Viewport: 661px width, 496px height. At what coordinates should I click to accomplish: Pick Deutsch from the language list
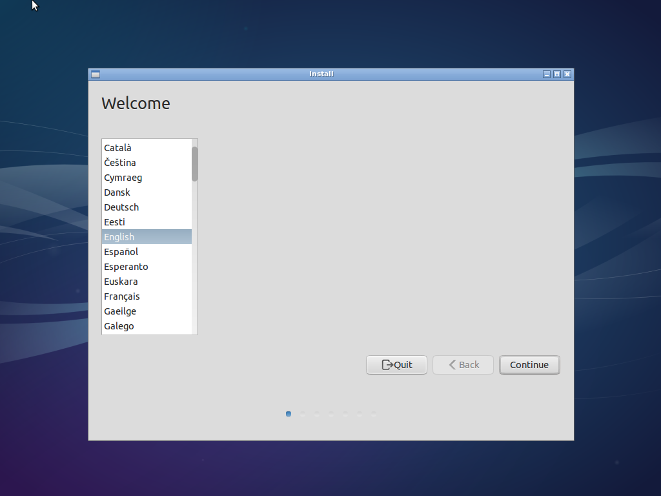click(147, 207)
